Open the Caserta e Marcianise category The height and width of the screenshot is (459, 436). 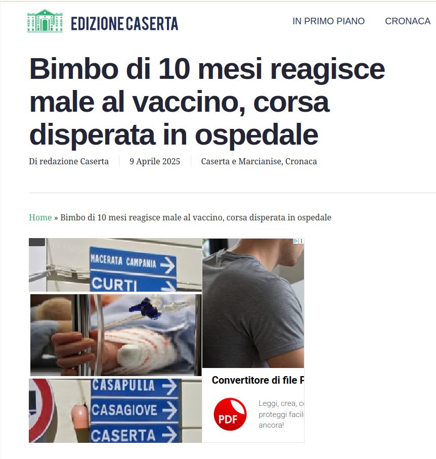[242, 161]
